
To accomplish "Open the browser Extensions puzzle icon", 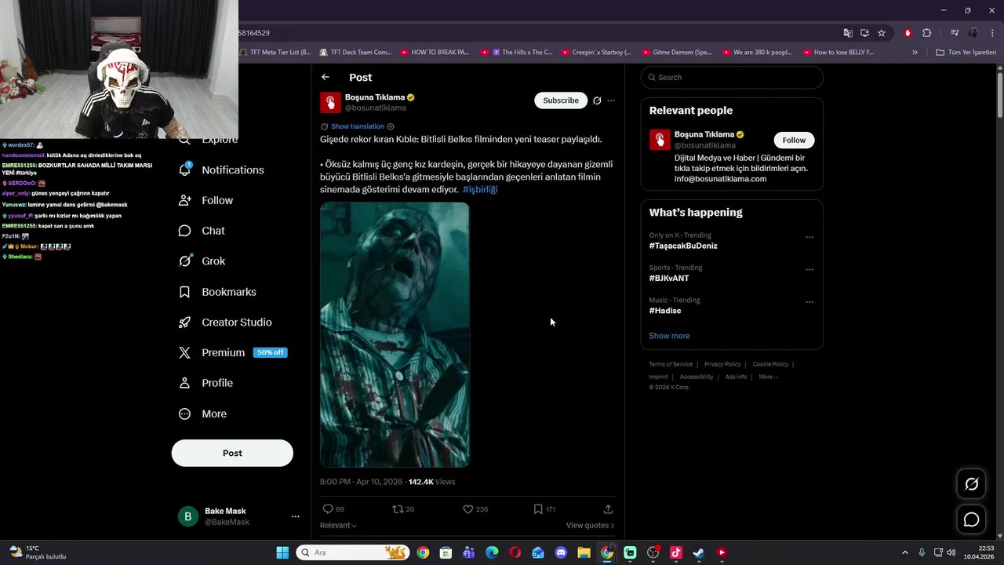I will [926, 33].
